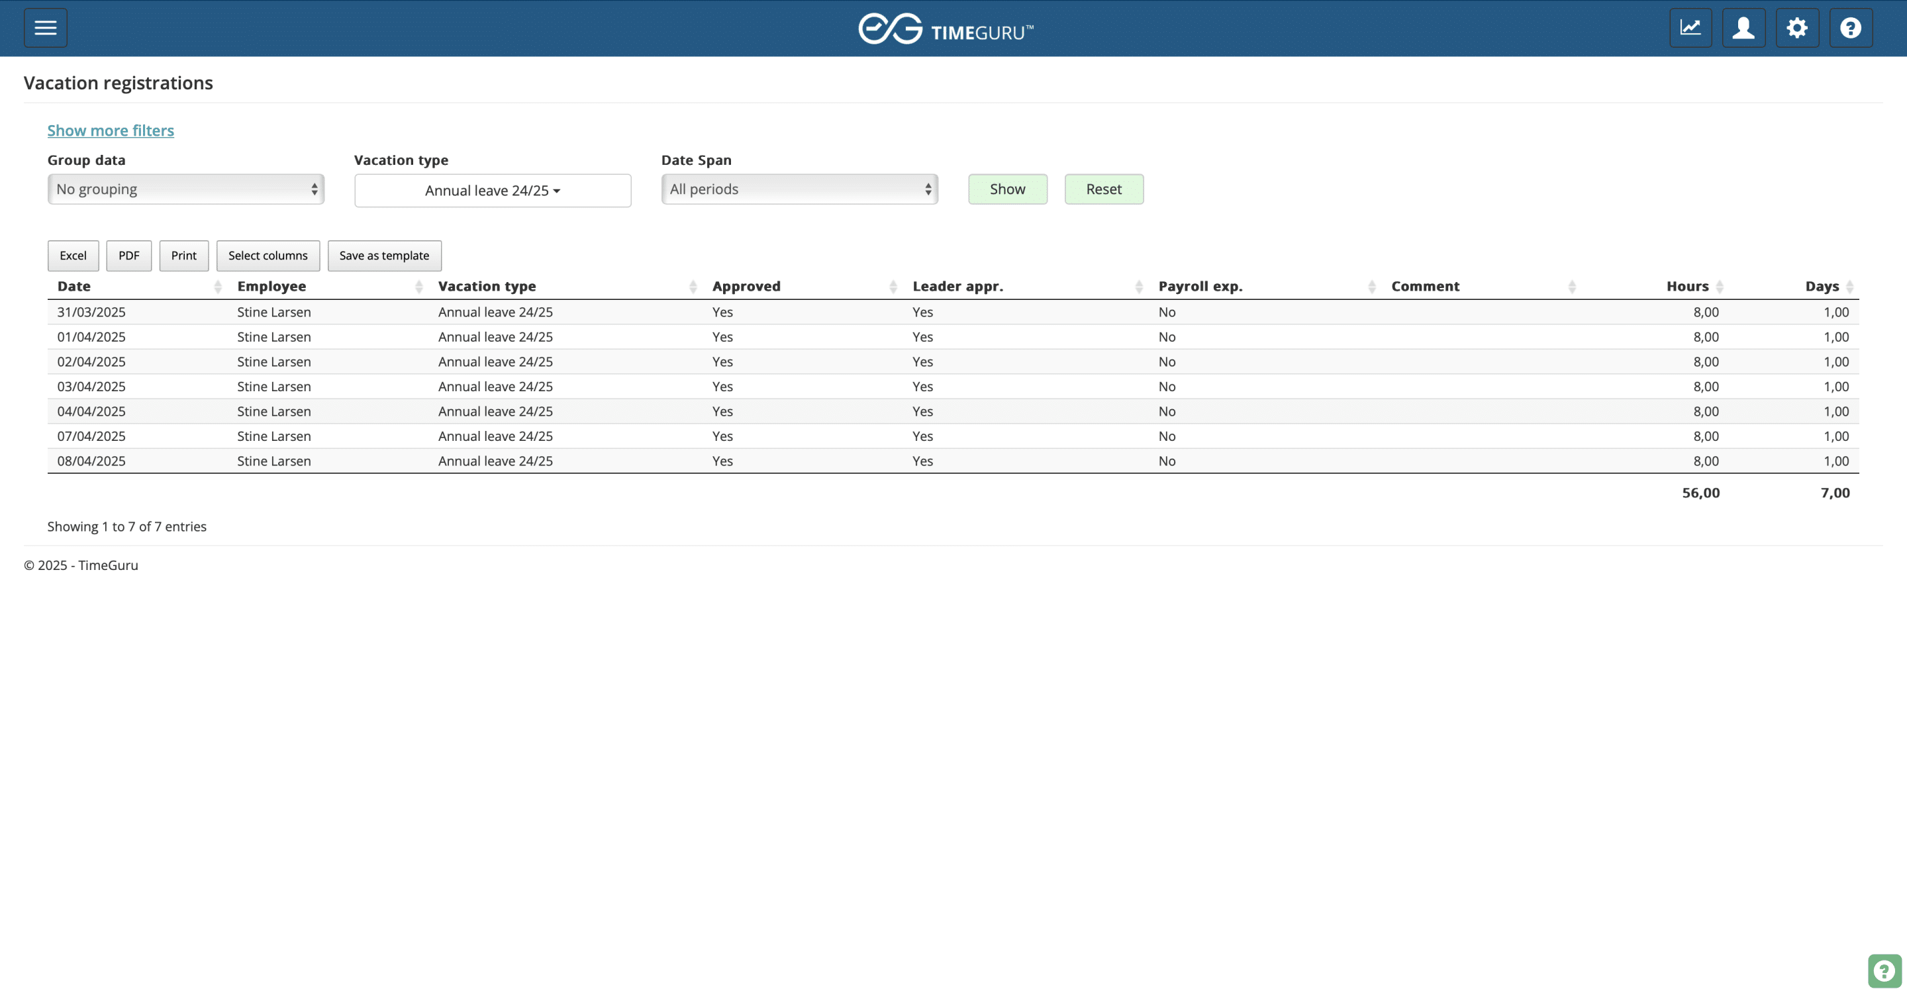Viewport: 1907px width, 993px height.
Task: Export table as PDF
Action: [129, 256]
